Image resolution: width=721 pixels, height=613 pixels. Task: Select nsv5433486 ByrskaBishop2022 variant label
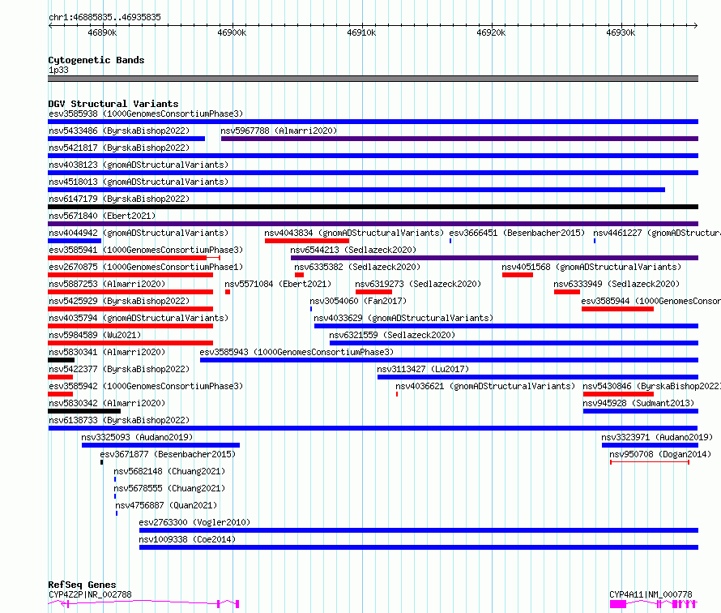pyautogui.click(x=119, y=131)
